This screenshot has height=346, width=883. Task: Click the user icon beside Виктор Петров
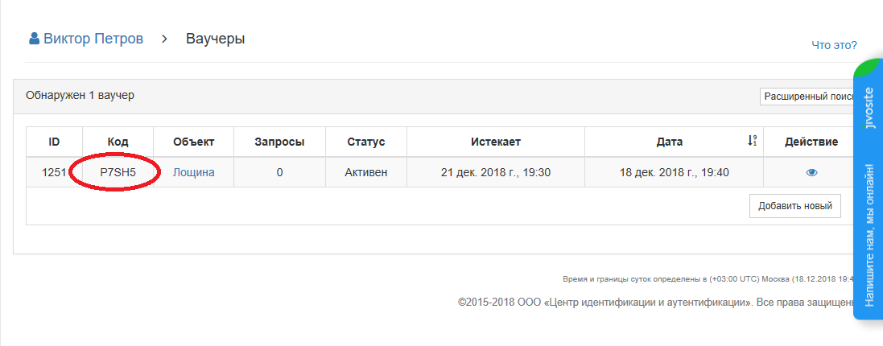point(35,39)
